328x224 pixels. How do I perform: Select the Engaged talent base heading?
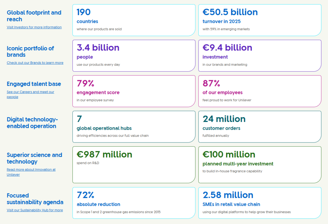(x=34, y=84)
